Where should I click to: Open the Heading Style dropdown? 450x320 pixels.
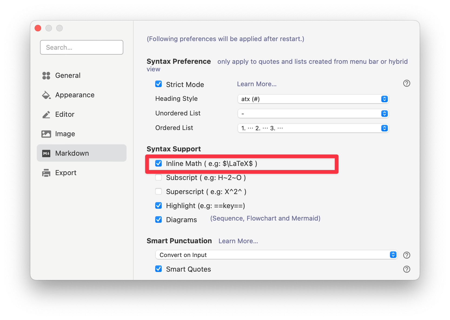click(313, 99)
